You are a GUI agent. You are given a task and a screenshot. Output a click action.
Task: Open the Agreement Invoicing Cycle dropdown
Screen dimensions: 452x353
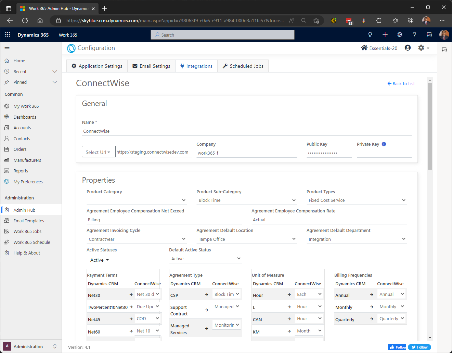click(x=137, y=239)
